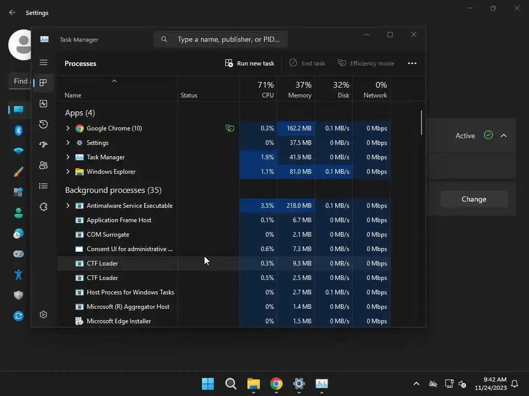Open the taskbar clock showing 9:42 AM
Screen dimensions: 529x396
click(491, 384)
